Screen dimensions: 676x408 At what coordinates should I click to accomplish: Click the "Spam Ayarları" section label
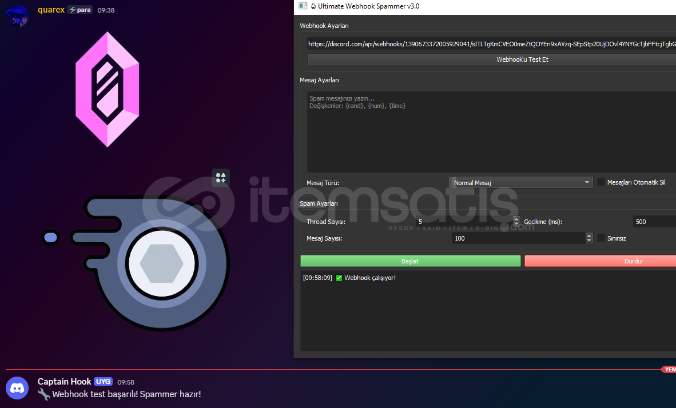(319, 203)
